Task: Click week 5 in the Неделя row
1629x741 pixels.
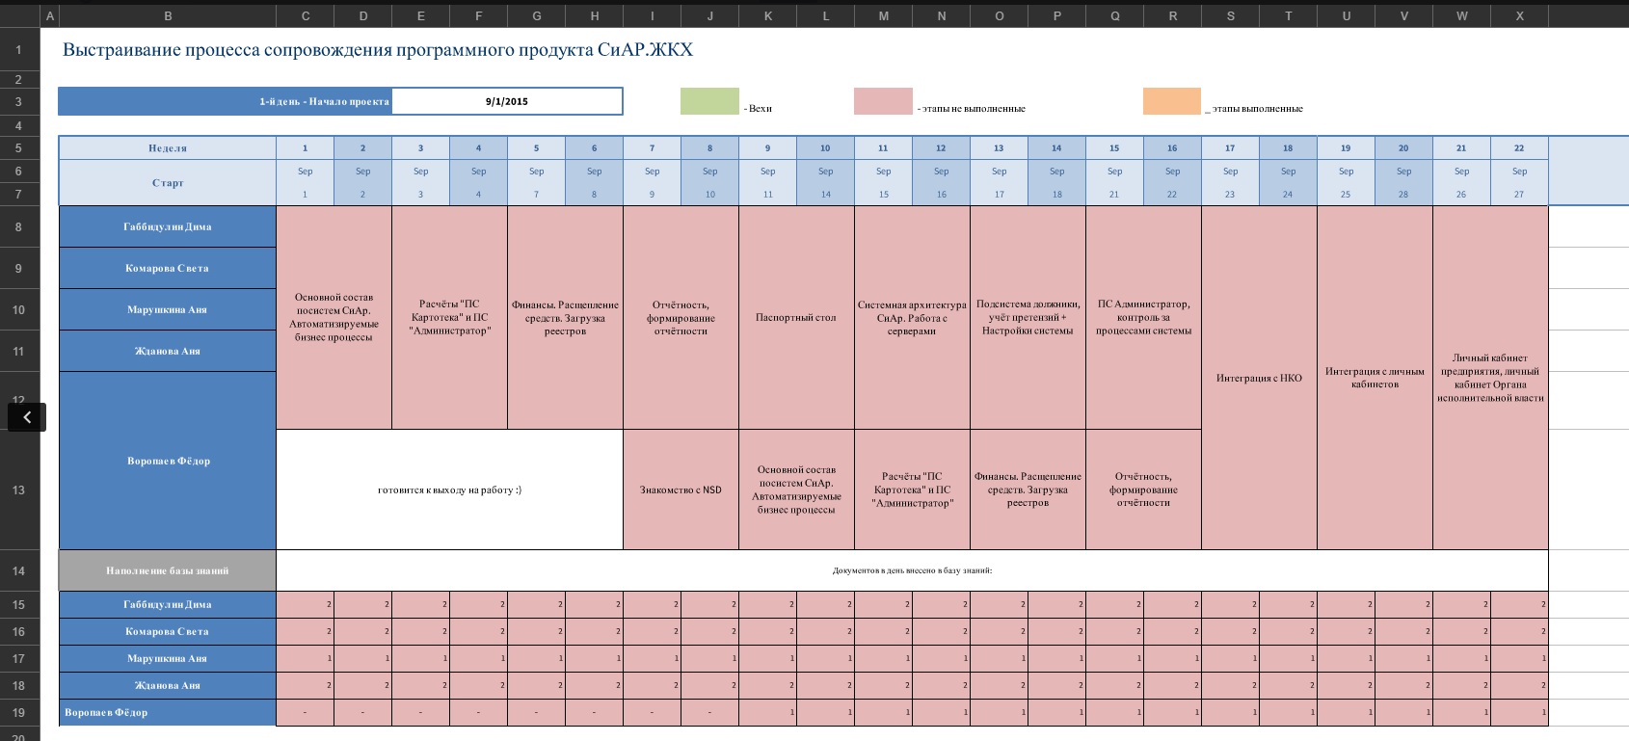Action: (536, 148)
